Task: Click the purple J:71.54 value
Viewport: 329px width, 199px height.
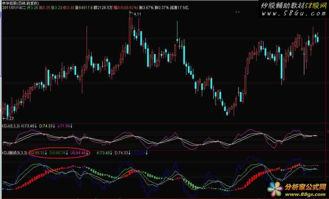Action: (64, 126)
